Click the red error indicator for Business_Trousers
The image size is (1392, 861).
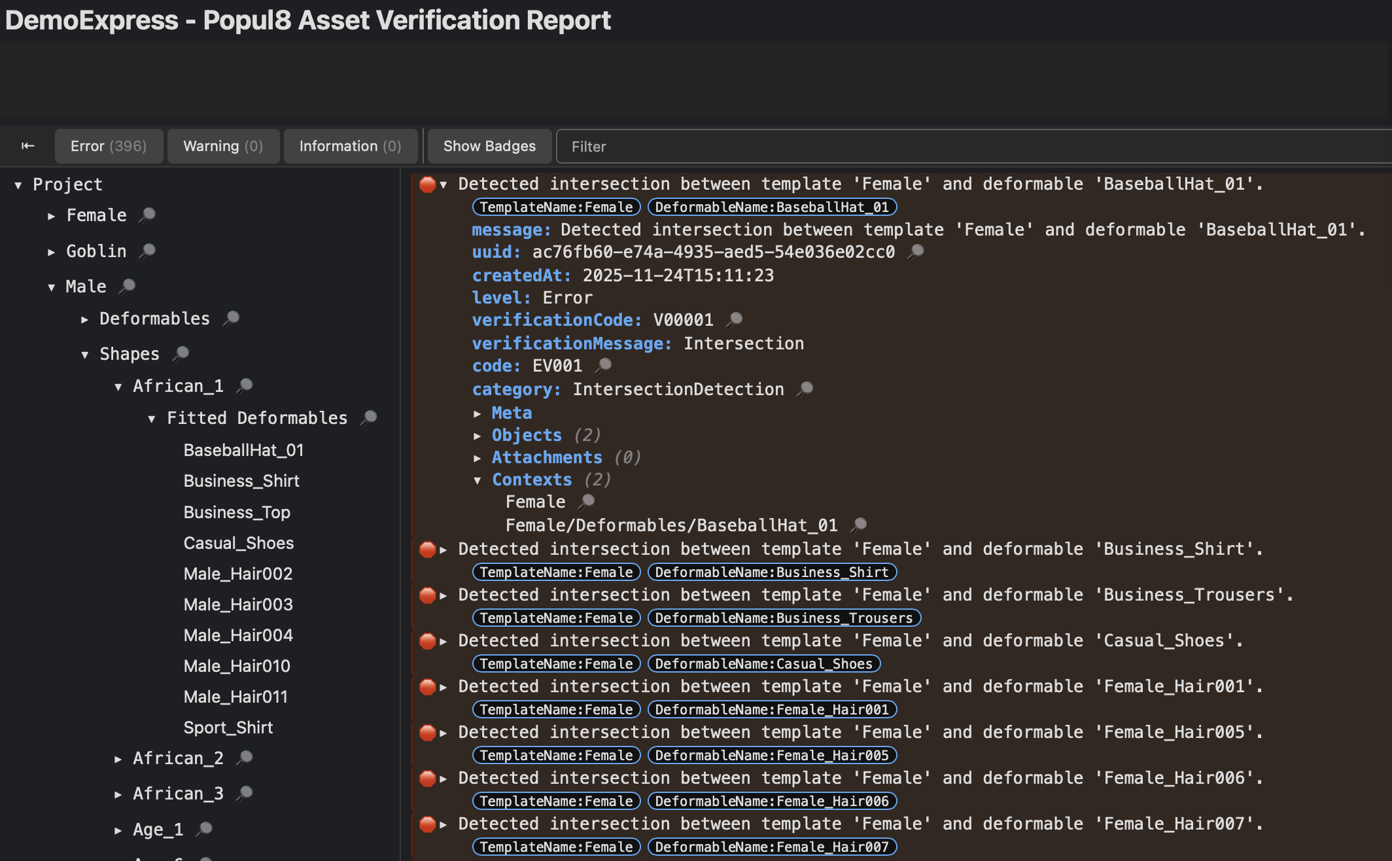point(428,595)
